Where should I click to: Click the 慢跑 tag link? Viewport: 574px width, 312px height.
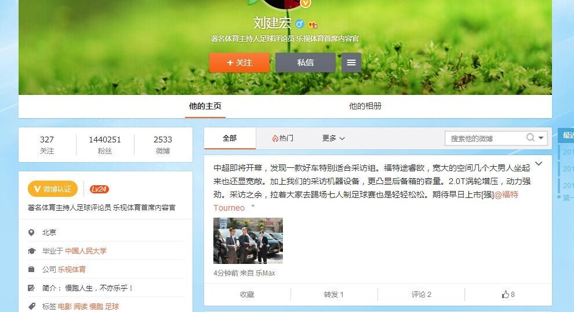96,306
